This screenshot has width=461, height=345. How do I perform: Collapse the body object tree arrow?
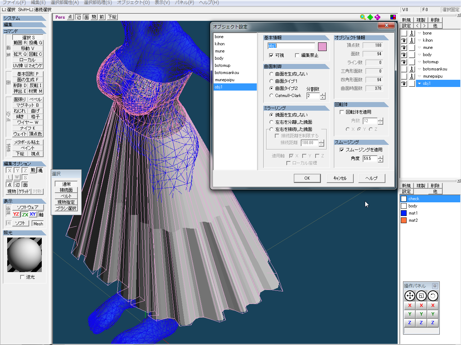click(419, 55)
